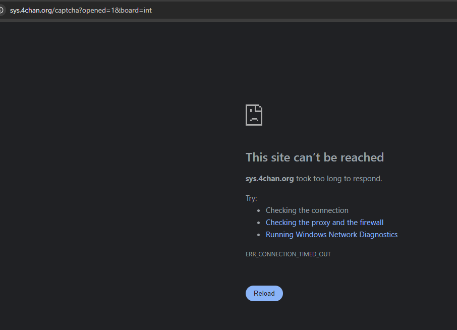The width and height of the screenshot is (457, 330).
Task: Open 'Checking the proxy and the firewall' link
Action: coord(324,223)
